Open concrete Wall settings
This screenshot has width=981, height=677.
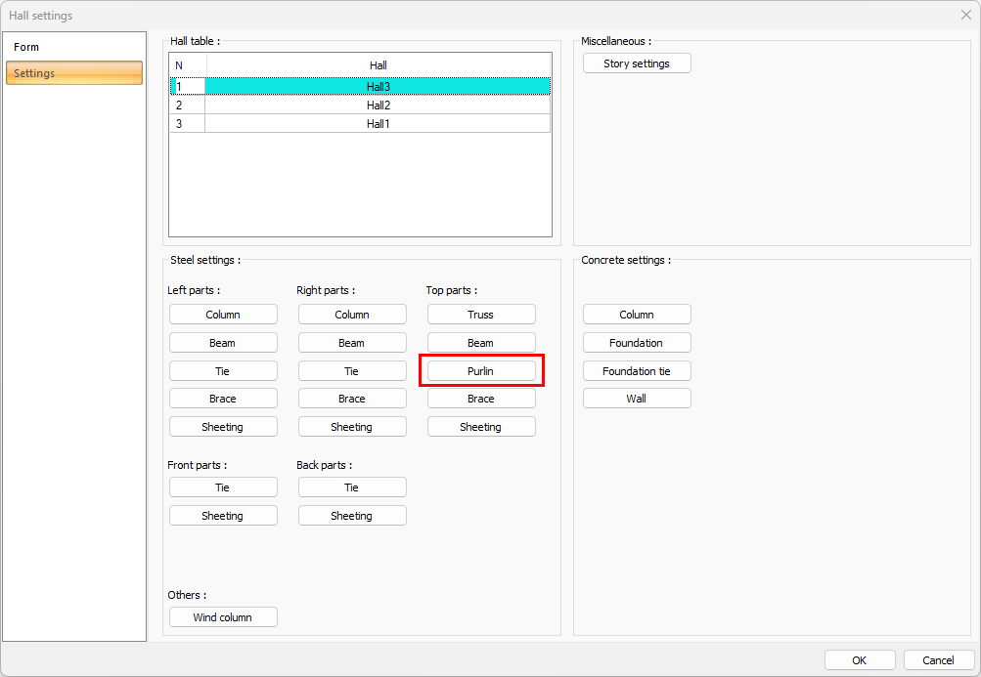pyautogui.click(x=637, y=399)
